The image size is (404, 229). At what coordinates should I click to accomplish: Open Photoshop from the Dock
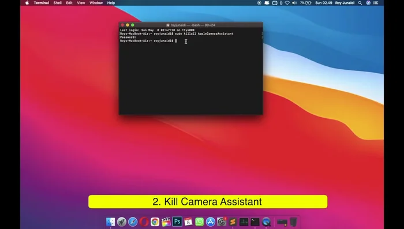click(177, 222)
